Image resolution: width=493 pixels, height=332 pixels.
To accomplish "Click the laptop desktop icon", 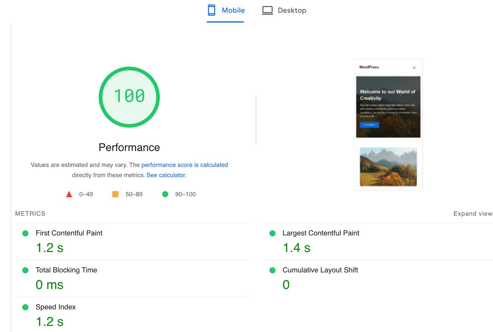I will coord(267,10).
